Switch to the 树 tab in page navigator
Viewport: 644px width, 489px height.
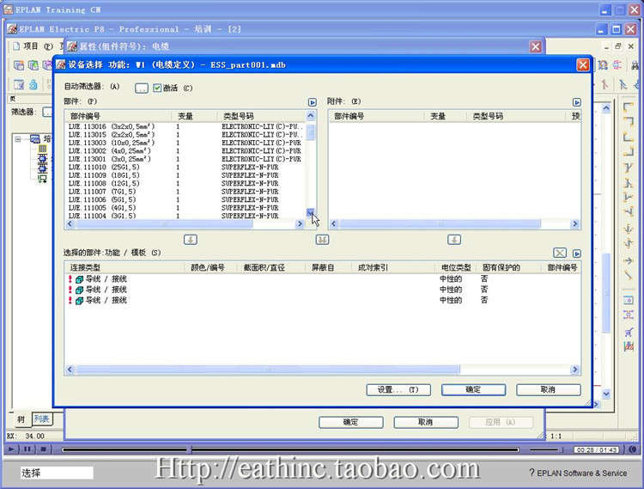click(21, 419)
